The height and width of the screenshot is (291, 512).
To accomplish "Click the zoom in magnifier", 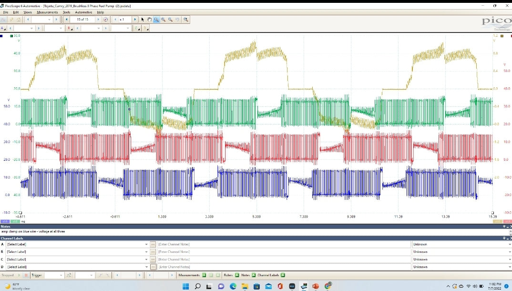I will 163,20.
